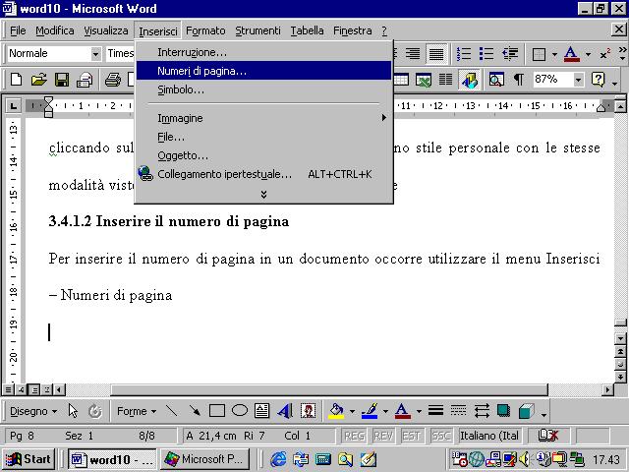Viewport: 629px width, 472px height.
Task: Apply font color from formatting toolbar
Action: point(571,54)
